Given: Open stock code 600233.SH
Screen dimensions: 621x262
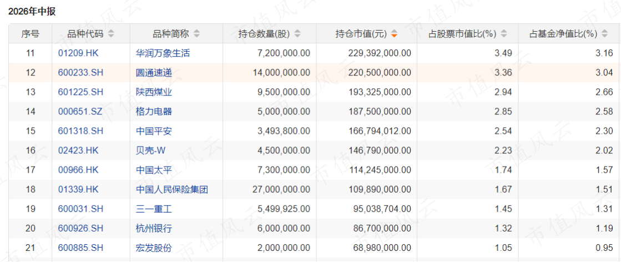Looking at the screenshot, I should (80, 73).
